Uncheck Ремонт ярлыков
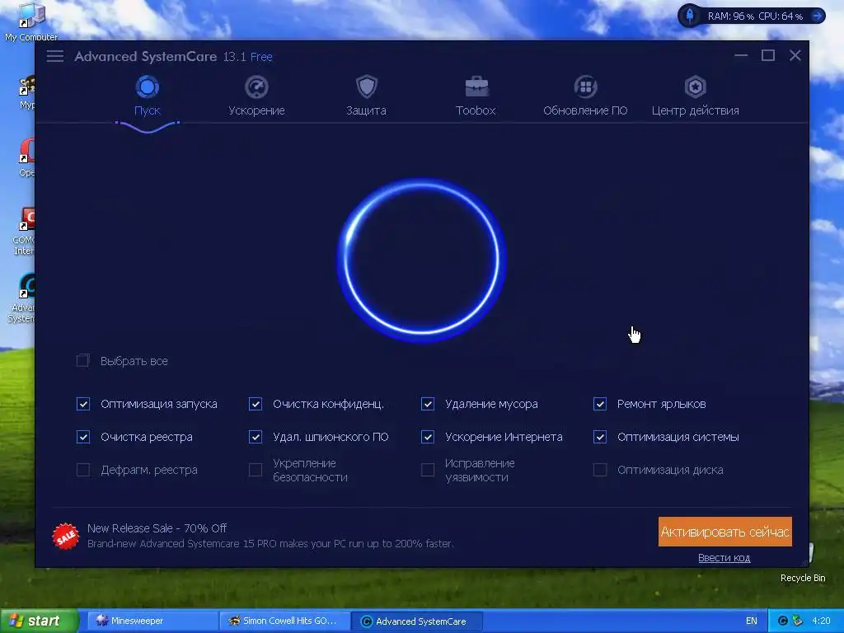 point(600,404)
